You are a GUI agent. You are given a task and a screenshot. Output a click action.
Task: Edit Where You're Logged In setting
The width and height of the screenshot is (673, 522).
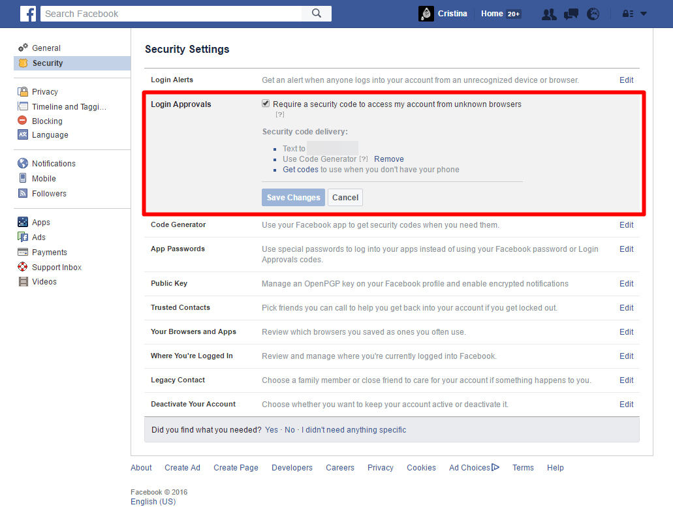coord(626,356)
